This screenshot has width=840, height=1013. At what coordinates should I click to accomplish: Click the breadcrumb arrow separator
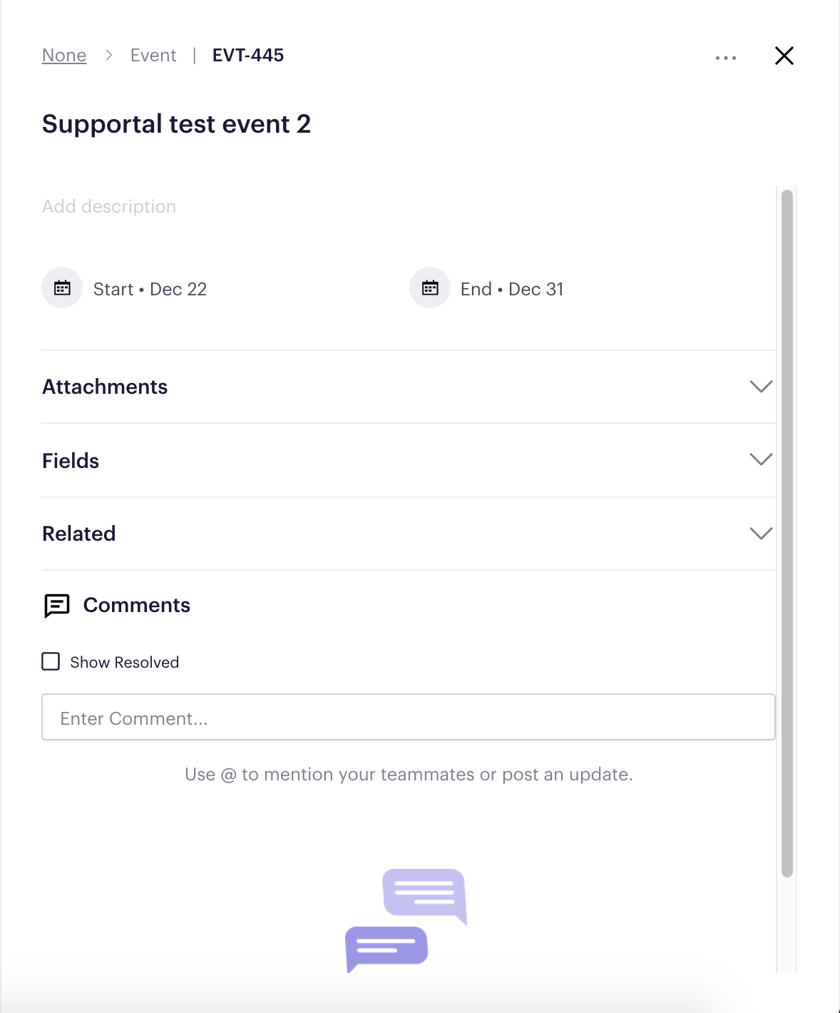tap(109, 55)
